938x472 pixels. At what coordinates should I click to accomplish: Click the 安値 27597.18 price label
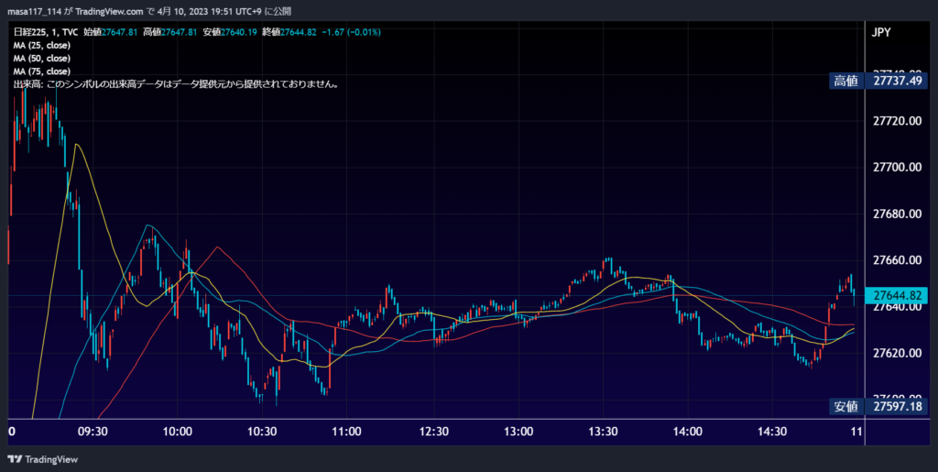coord(878,407)
